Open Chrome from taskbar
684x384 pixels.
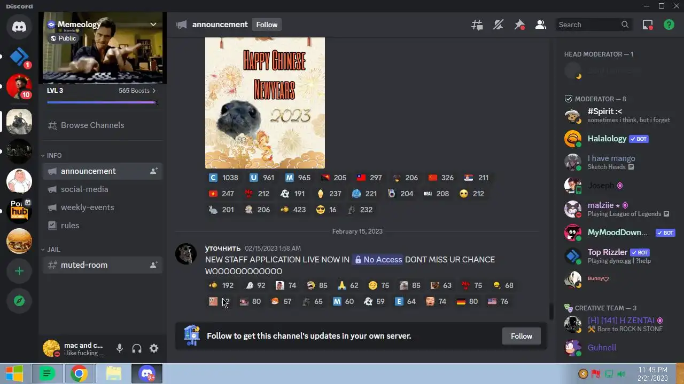pyautogui.click(x=79, y=374)
